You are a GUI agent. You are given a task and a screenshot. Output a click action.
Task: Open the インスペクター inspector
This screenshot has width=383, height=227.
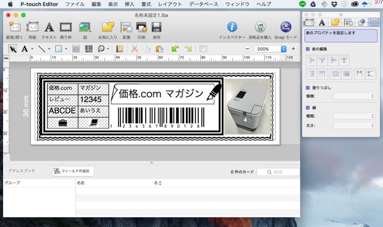click(x=232, y=27)
